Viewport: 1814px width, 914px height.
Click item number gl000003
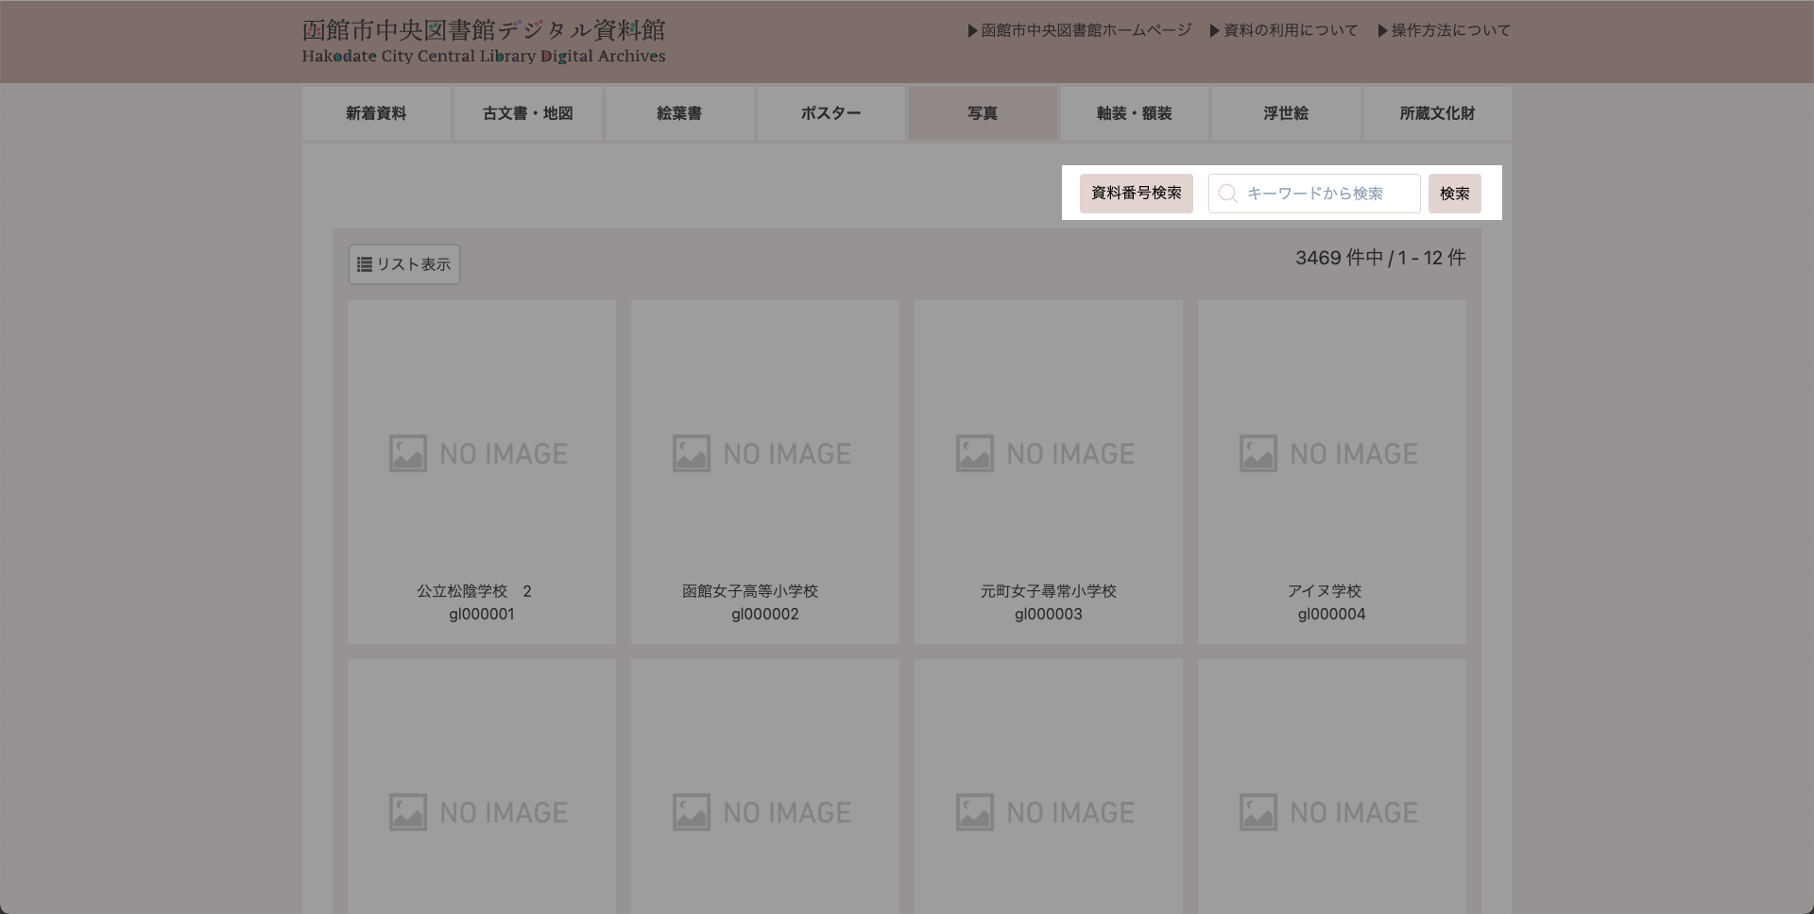click(1049, 615)
